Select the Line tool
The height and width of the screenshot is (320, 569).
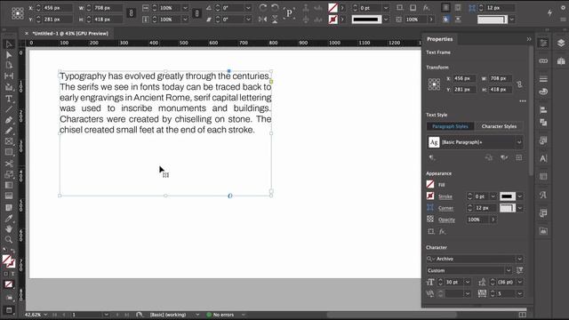point(9,108)
